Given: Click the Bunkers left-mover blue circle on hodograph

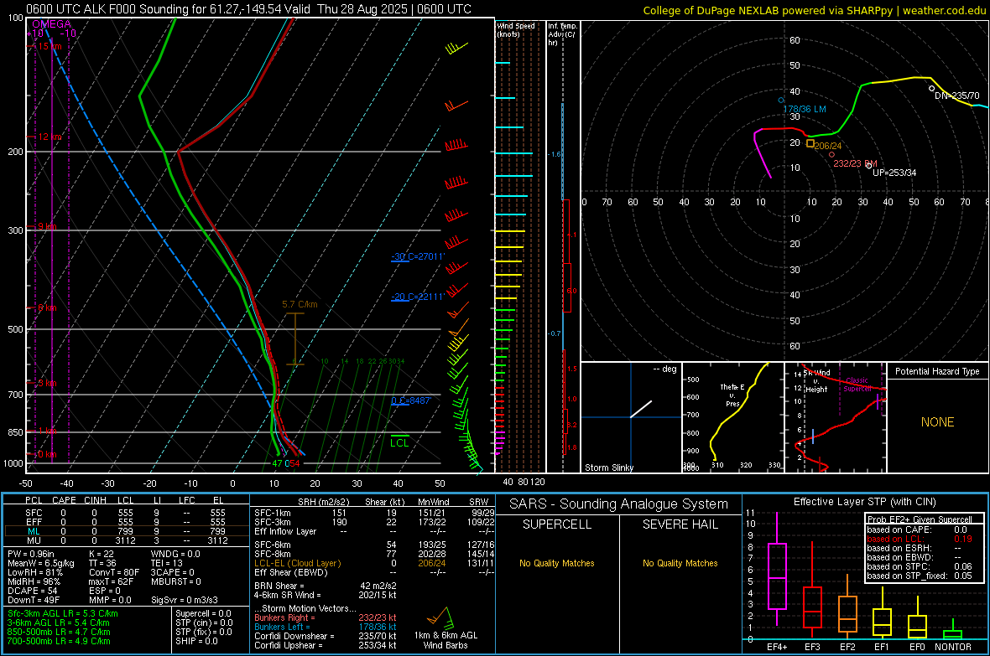Looking at the screenshot, I should (781, 101).
